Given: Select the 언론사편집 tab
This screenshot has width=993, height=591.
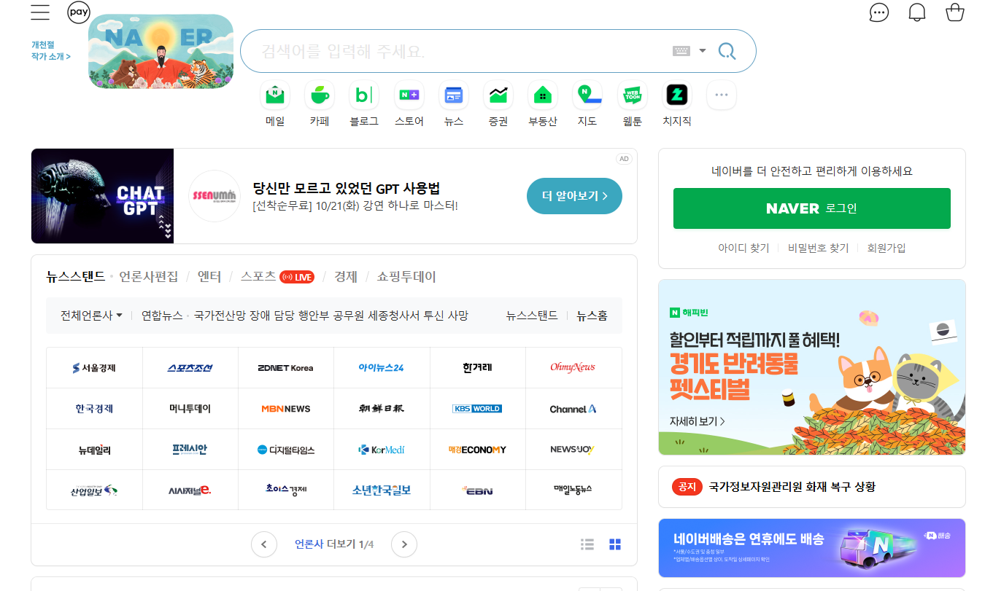Looking at the screenshot, I should [149, 277].
